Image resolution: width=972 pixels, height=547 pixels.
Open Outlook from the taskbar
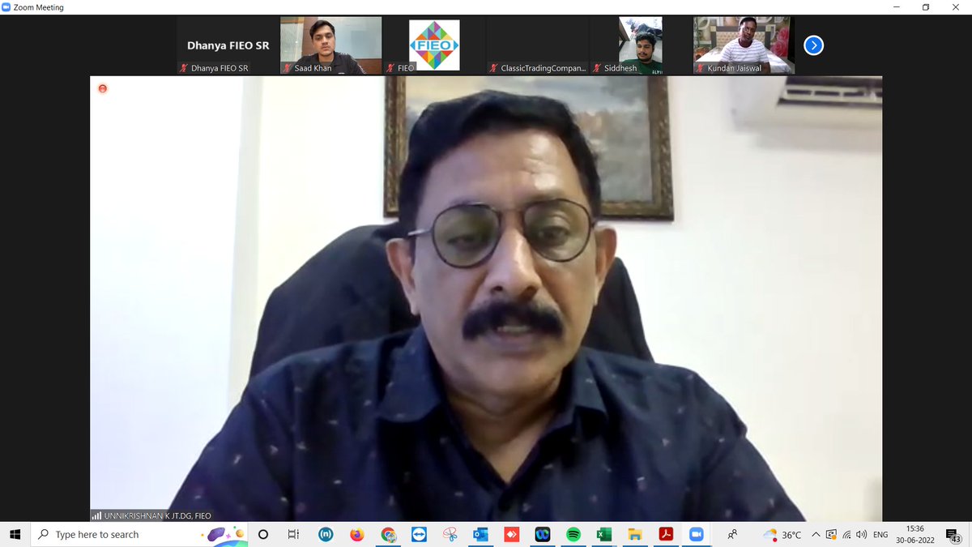click(480, 535)
